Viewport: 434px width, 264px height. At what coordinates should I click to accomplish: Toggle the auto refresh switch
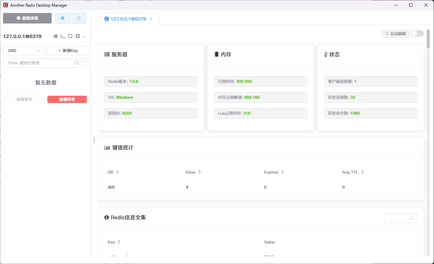(417, 34)
